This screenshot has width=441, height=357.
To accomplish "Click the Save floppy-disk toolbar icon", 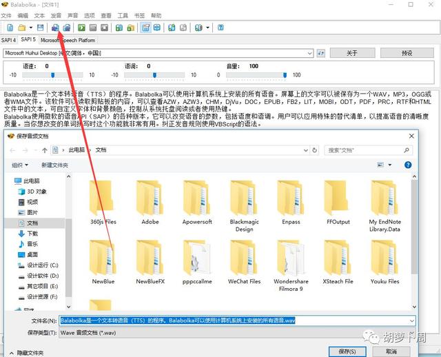I will 40,28.
